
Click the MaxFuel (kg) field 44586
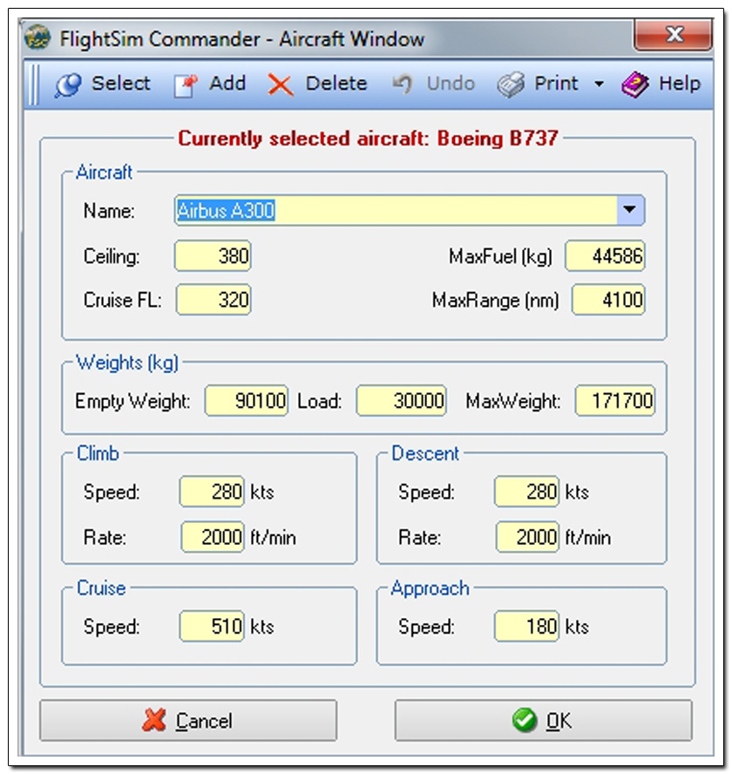(605, 255)
